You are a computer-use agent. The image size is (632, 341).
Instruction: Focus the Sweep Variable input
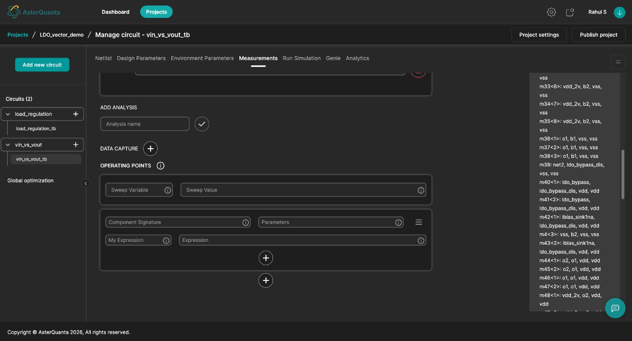(139, 190)
